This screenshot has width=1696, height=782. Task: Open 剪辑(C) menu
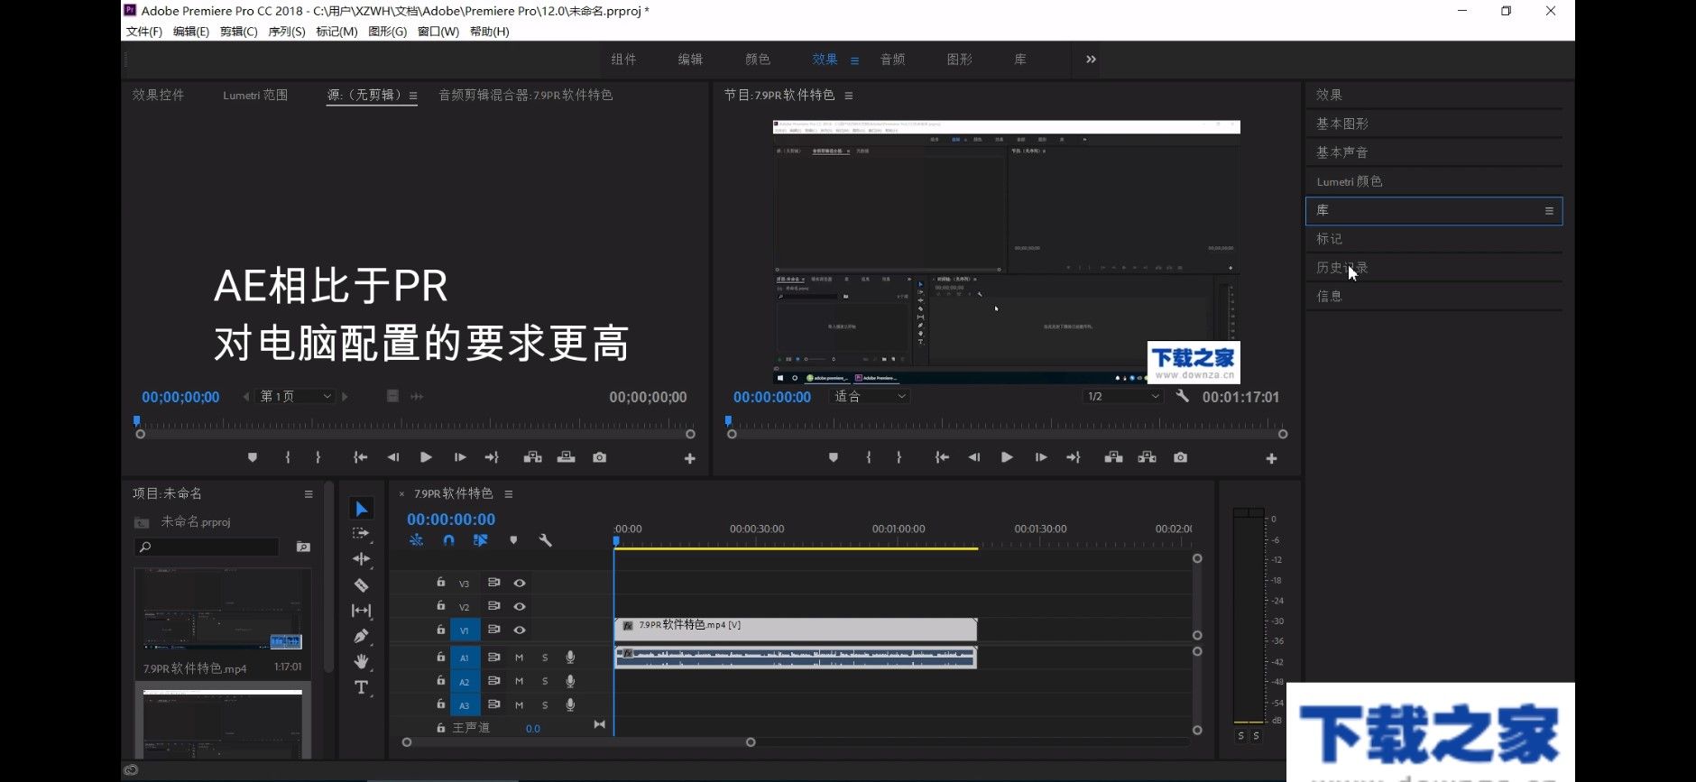(239, 32)
